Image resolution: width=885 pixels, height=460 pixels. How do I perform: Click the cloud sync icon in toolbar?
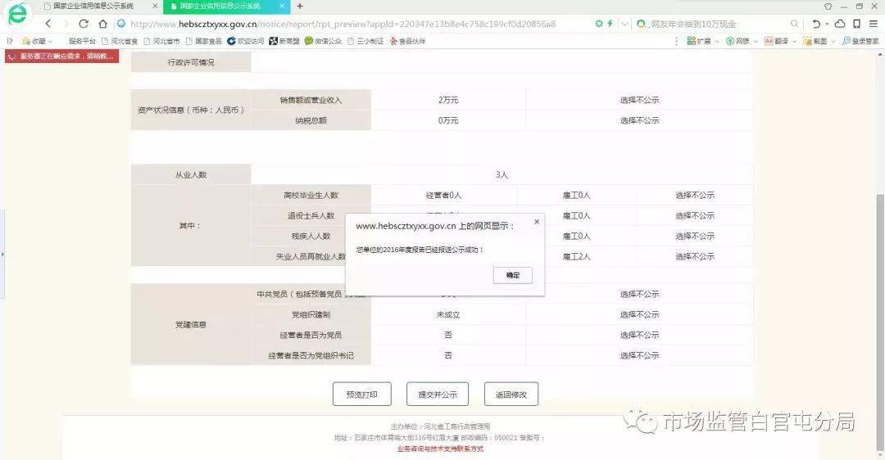click(x=840, y=24)
